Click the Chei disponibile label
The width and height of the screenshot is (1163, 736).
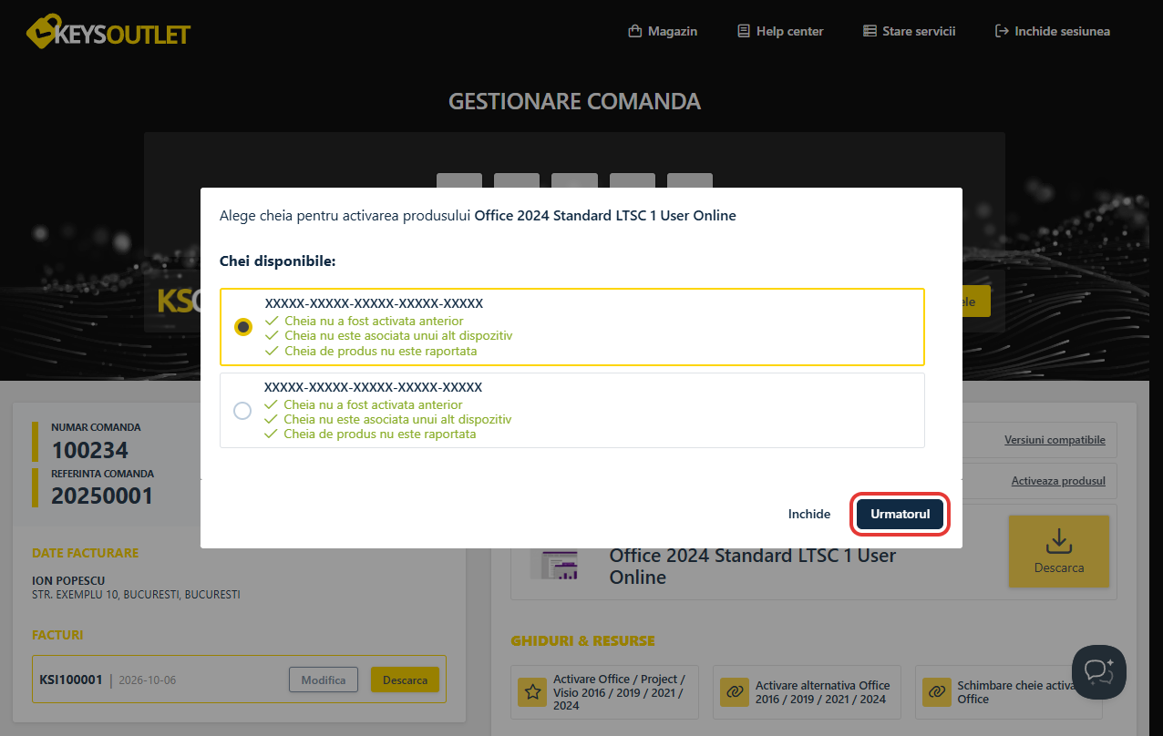(x=278, y=261)
